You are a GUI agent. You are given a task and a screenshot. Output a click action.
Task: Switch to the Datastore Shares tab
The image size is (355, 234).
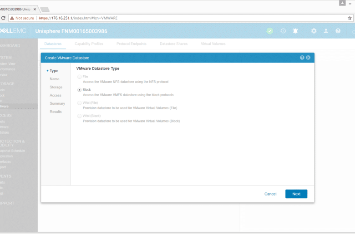(x=174, y=44)
